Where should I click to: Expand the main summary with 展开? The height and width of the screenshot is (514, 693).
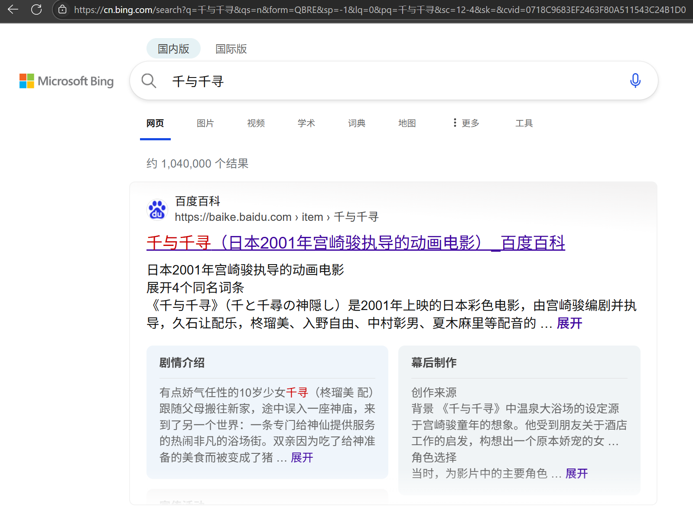coord(569,323)
